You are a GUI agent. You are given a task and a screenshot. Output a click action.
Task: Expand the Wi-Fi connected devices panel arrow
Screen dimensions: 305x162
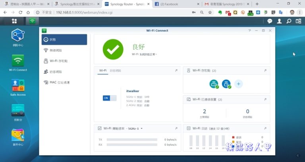pyautogui.click(x=265, y=99)
